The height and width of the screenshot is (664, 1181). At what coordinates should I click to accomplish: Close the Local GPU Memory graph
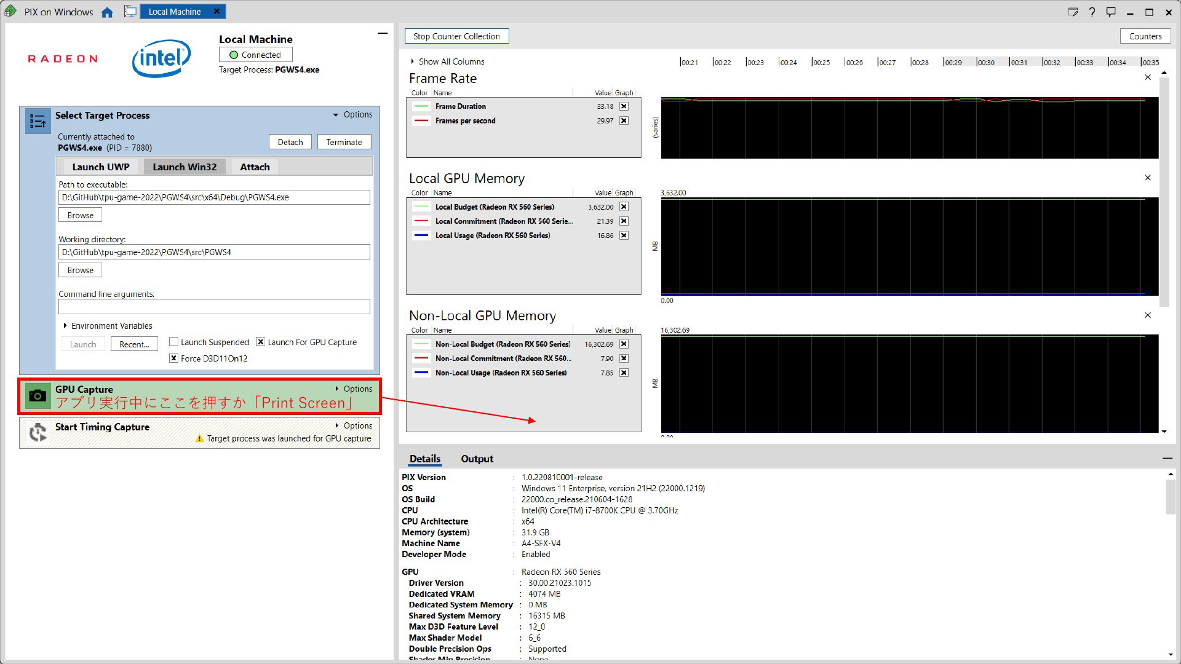(x=1148, y=178)
